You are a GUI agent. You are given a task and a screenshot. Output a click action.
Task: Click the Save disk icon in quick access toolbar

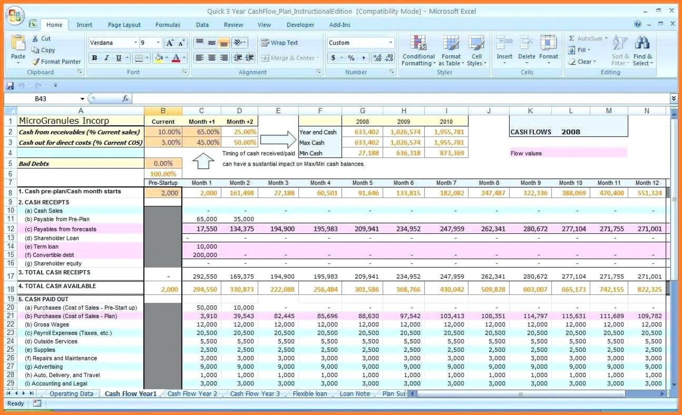tap(10, 86)
